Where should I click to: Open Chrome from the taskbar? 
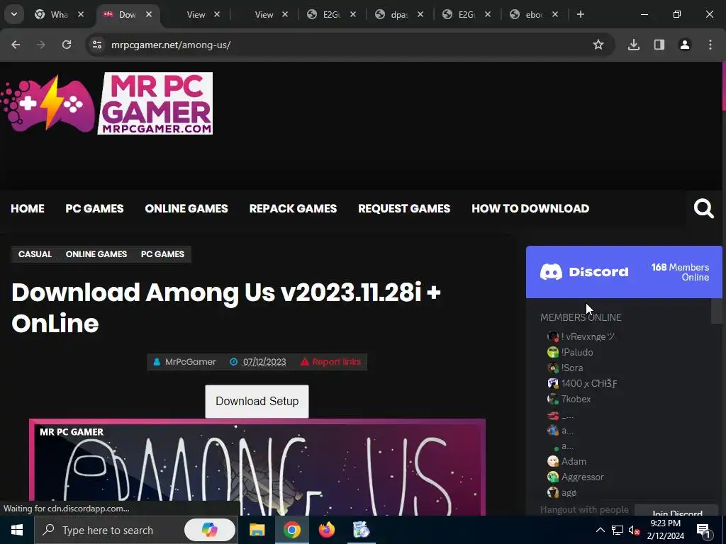(x=291, y=530)
